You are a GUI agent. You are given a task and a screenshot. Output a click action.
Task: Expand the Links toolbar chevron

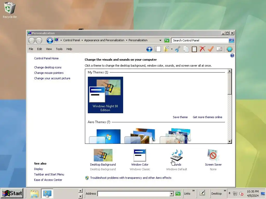[193, 191]
